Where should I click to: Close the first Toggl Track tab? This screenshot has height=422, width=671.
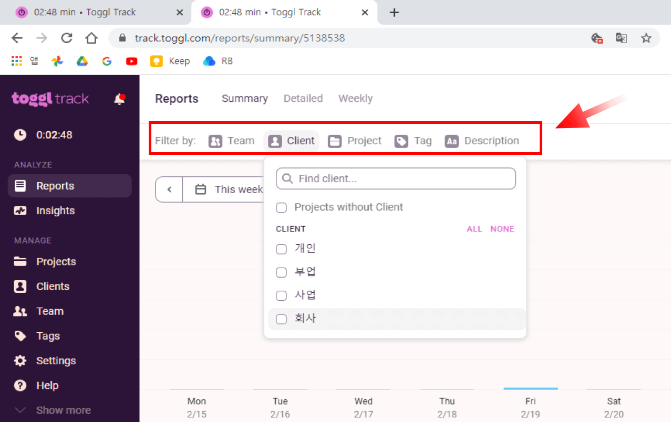coord(180,13)
